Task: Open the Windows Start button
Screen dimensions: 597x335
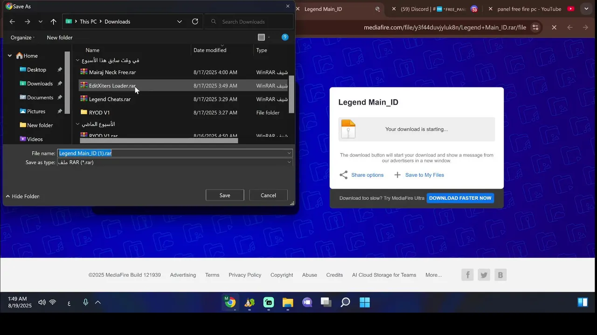Action: click(x=365, y=302)
